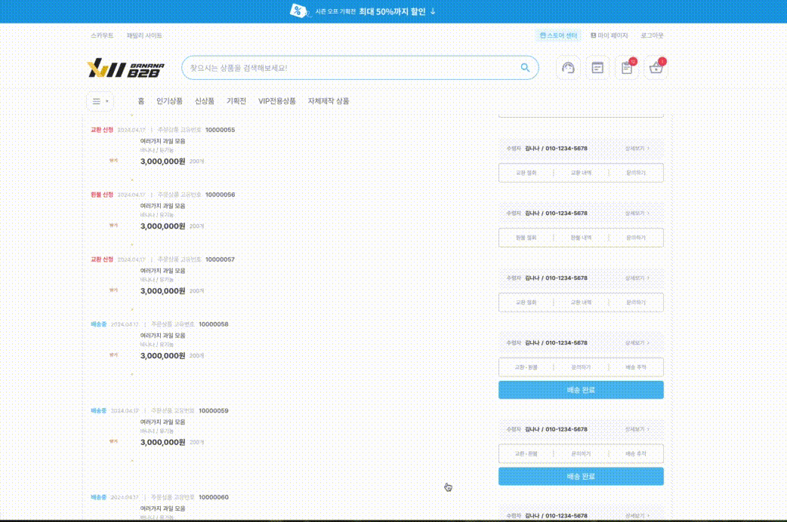Click the Banana B2B logo

pyautogui.click(x=125, y=68)
